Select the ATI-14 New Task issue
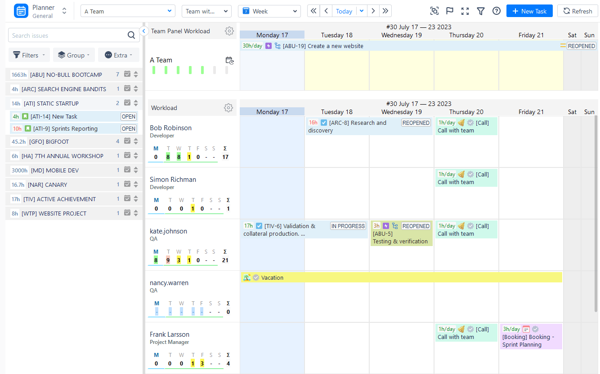Viewport: 600px width, 374px height. click(x=74, y=116)
